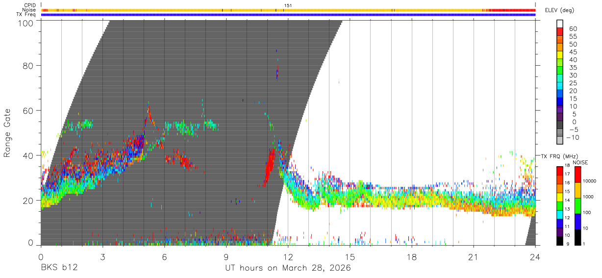Select the cyan 20–25 segment of ELEV colorbar
The height and width of the screenshot is (278, 602).
tap(560, 86)
